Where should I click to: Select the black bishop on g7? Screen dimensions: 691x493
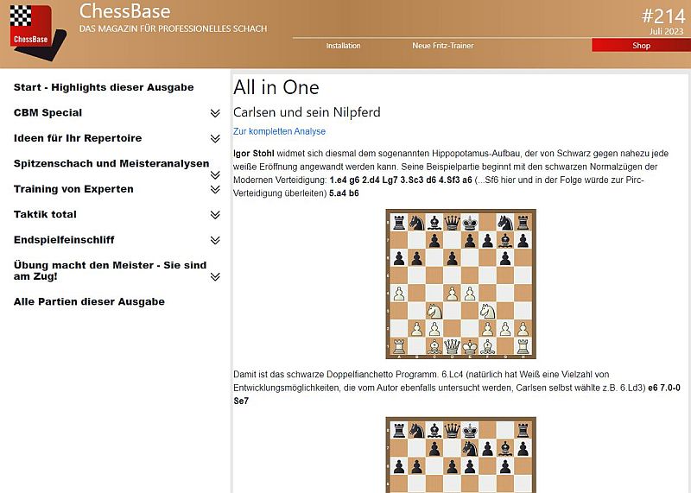click(504, 239)
